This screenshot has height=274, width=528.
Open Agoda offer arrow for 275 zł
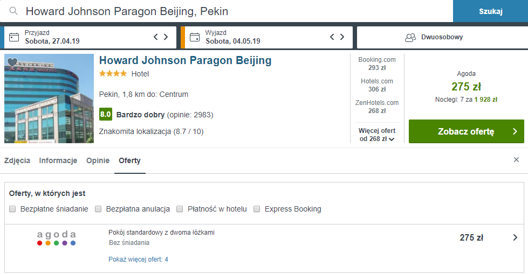coord(515,237)
